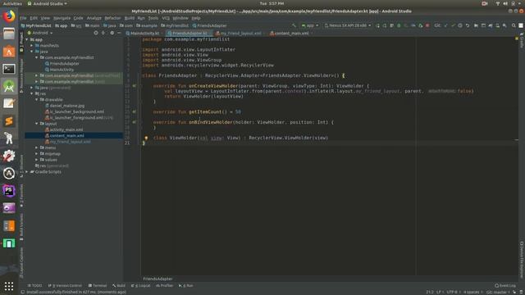Click the red Stop button in toolbar
Image resolution: width=525 pixels, height=295 pixels.
(x=427, y=25)
